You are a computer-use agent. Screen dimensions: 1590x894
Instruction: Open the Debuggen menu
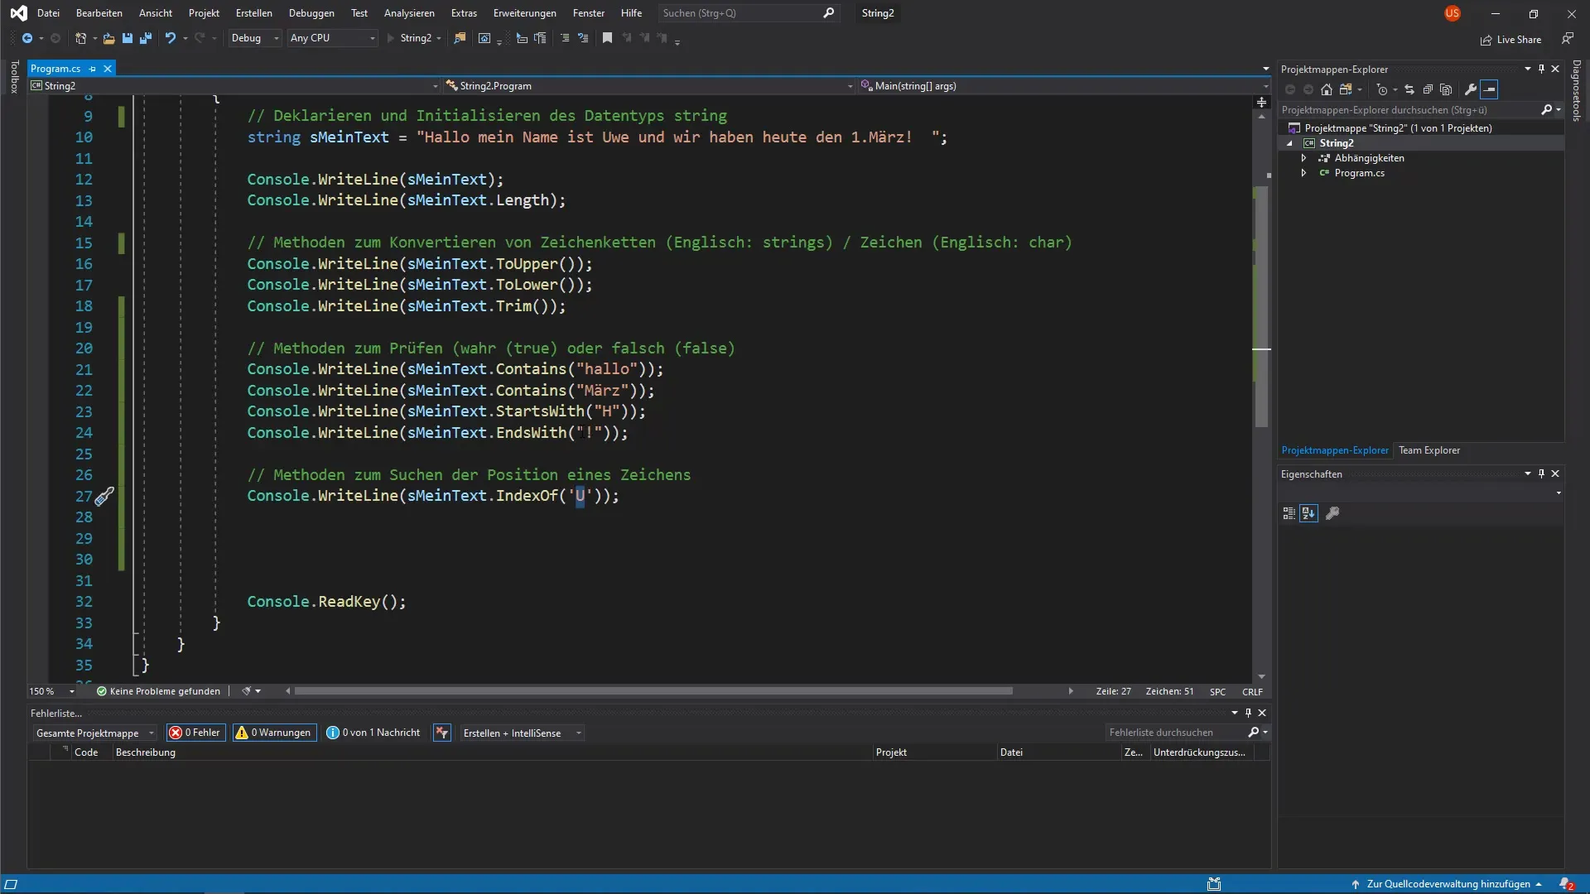pyautogui.click(x=311, y=13)
